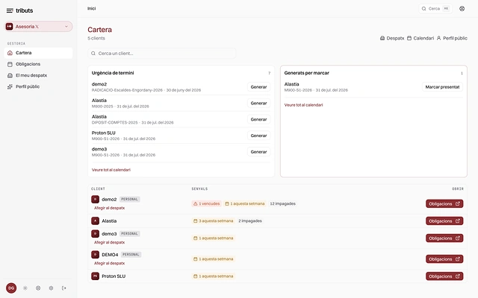Viewport: 478px width, 298px height.
Task: Click the top-right account settings icon
Action: (x=462, y=8)
